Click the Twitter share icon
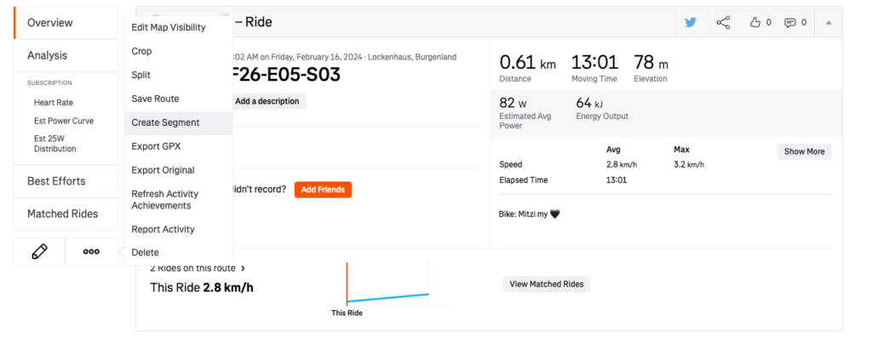Screen dimensions: 872x340 (691, 23)
